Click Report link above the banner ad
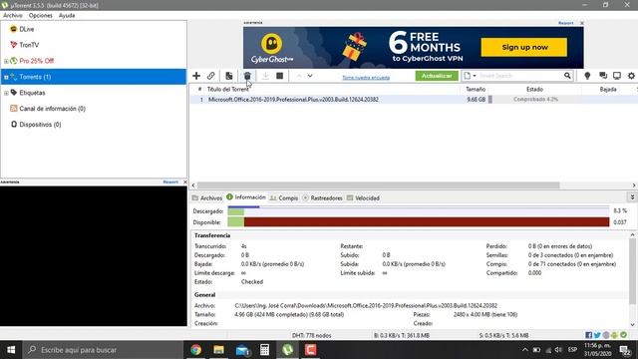638x359 pixels. [x=565, y=23]
